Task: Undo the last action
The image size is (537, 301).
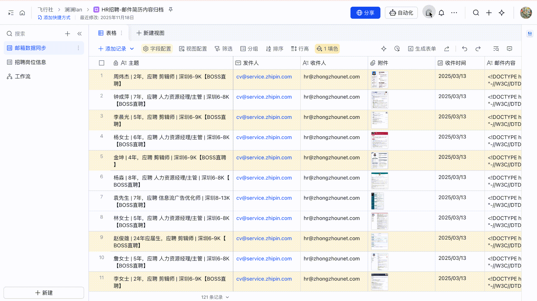Action: coord(464,49)
